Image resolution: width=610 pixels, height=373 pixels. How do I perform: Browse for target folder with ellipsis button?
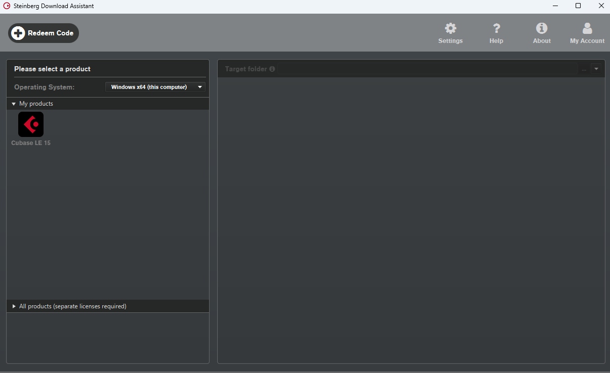coord(584,69)
